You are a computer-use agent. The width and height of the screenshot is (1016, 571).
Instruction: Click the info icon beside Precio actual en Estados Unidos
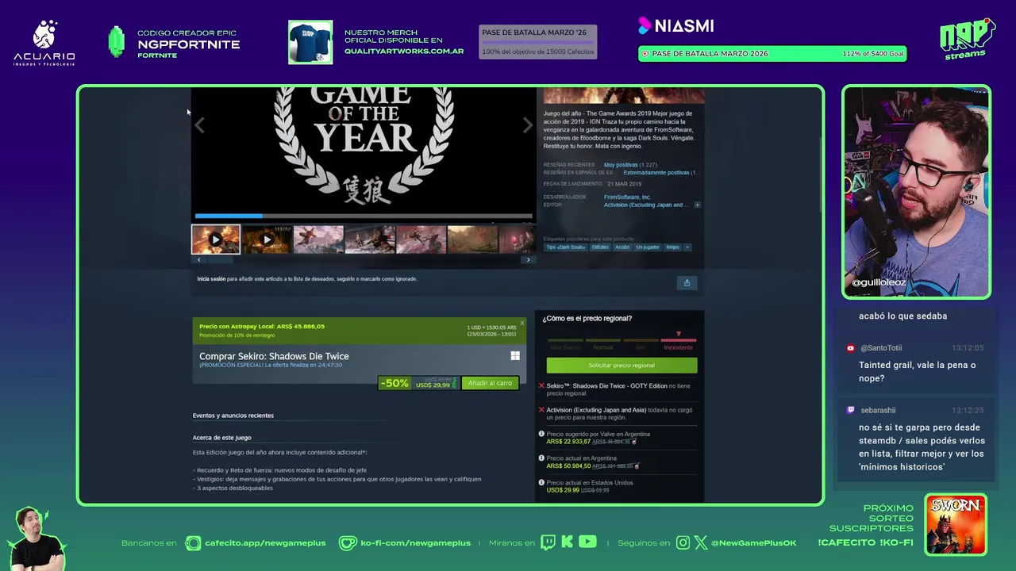coord(541,482)
